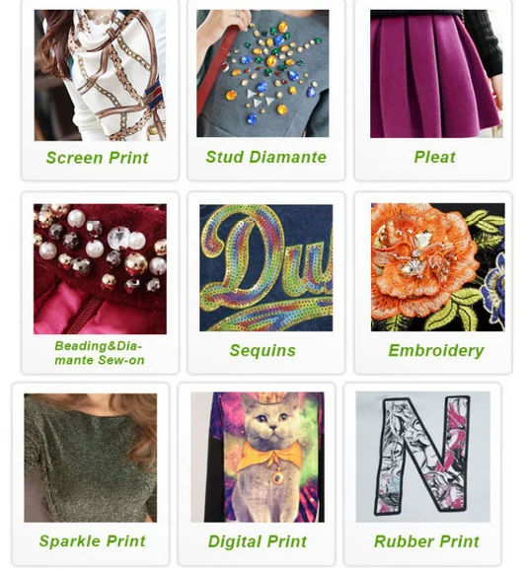Open the cat with crown shirt image

(258, 457)
